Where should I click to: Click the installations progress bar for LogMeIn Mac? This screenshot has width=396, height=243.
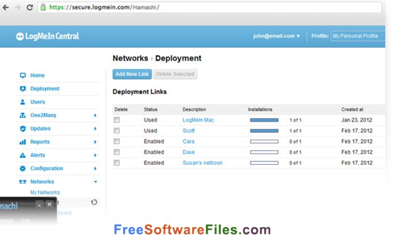(264, 120)
